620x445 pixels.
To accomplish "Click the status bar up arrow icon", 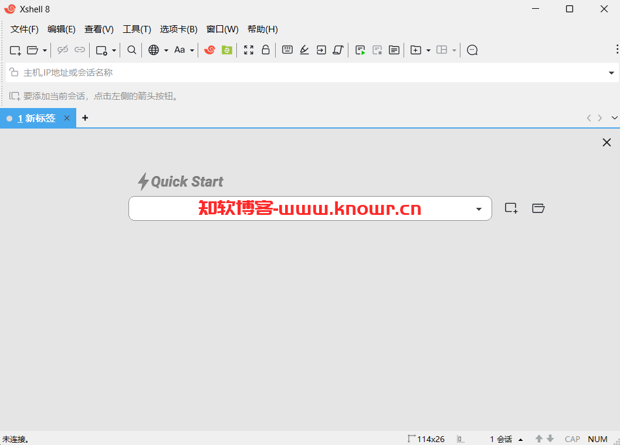I will pos(538,439).
